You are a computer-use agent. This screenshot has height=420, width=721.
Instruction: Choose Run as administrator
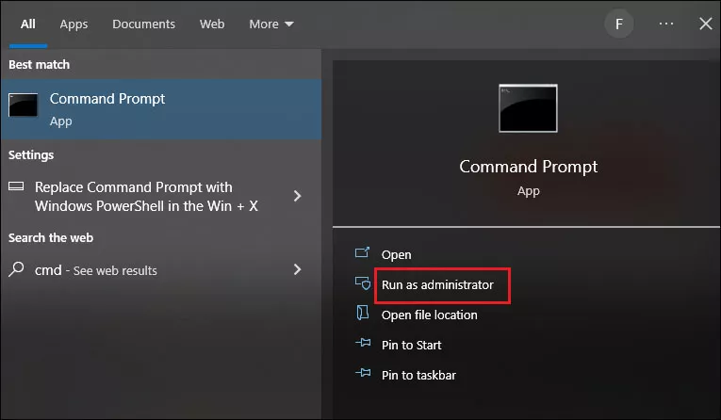437,285
